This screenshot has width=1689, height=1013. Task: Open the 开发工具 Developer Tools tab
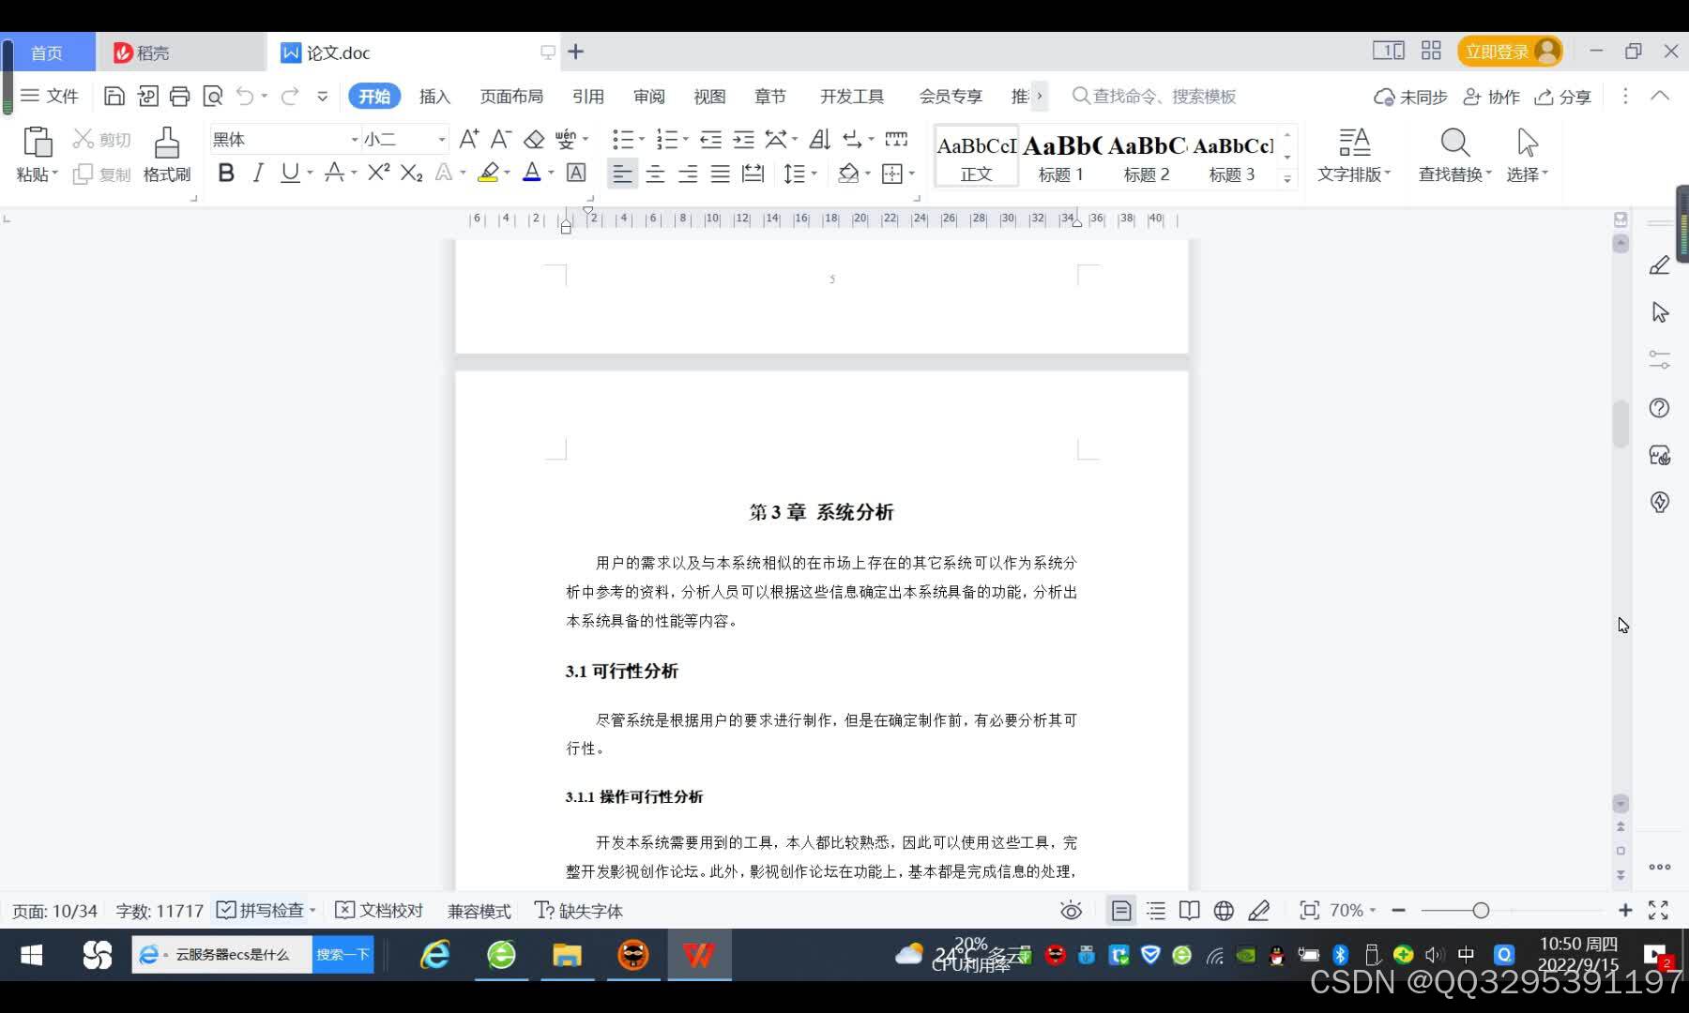[852, 97]
